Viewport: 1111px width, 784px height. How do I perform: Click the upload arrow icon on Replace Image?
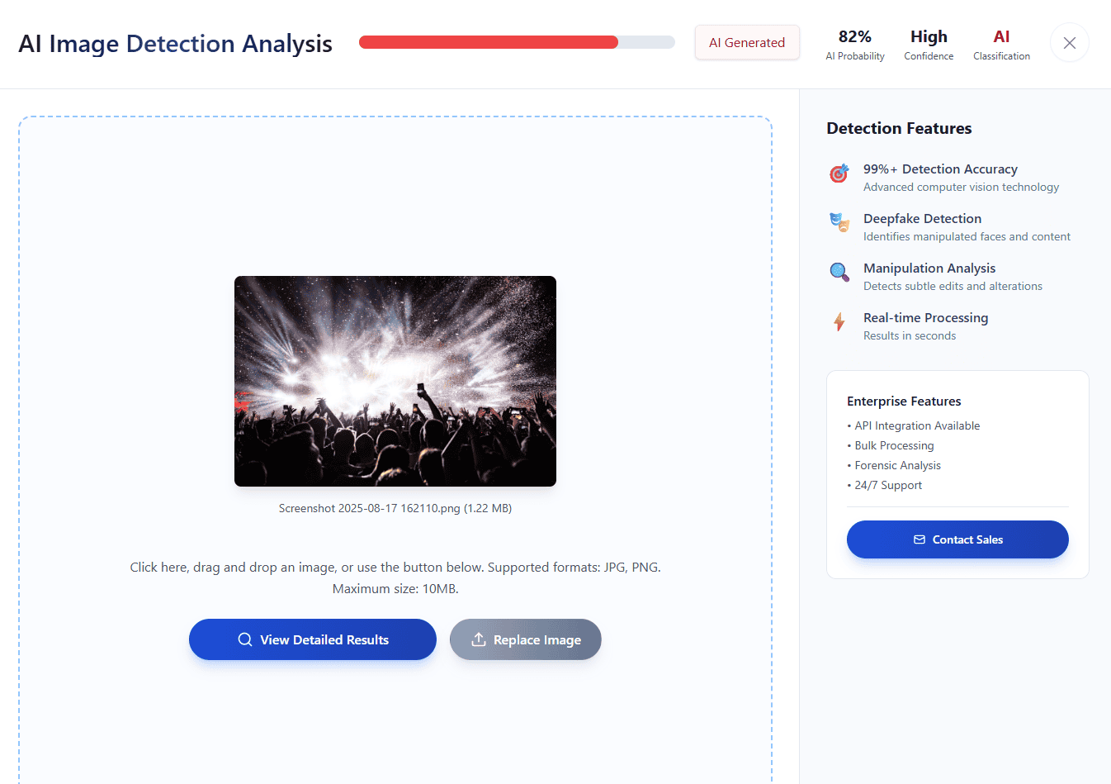tap(478, 639)
